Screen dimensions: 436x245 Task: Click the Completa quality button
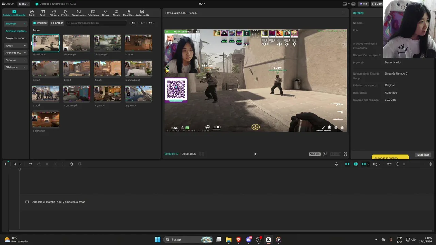point(315,154)
